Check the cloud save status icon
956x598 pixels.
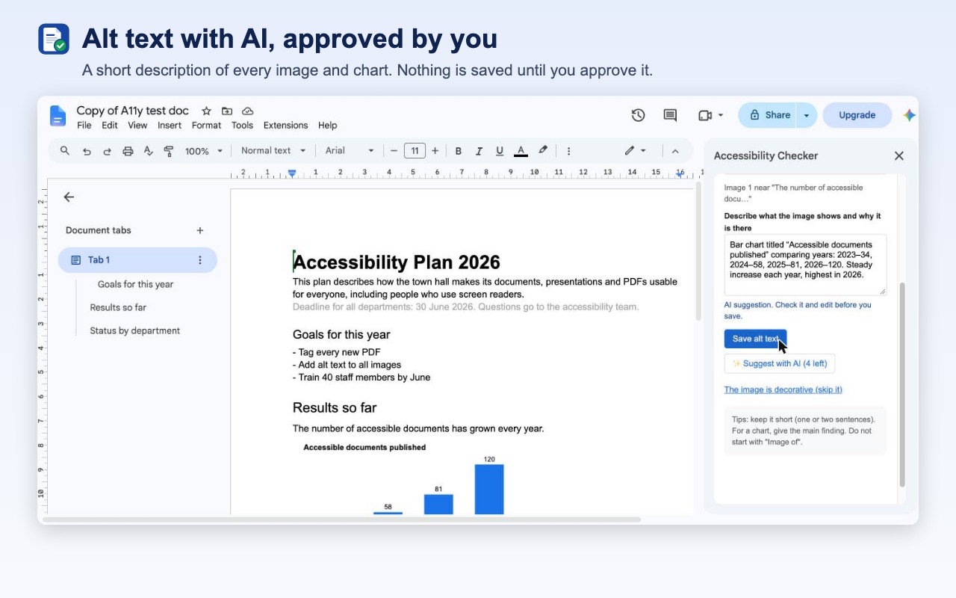click(x=248, y=111)
